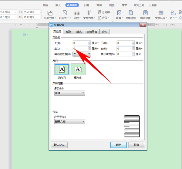
Task: Click the 取消 cancel button
Action: point(136,145)
